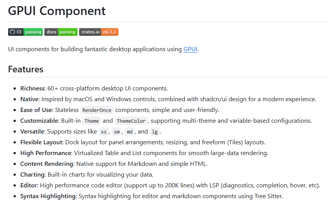Click the bold Customizable label
The image size is (336, 207).
(x=40, y=121)
